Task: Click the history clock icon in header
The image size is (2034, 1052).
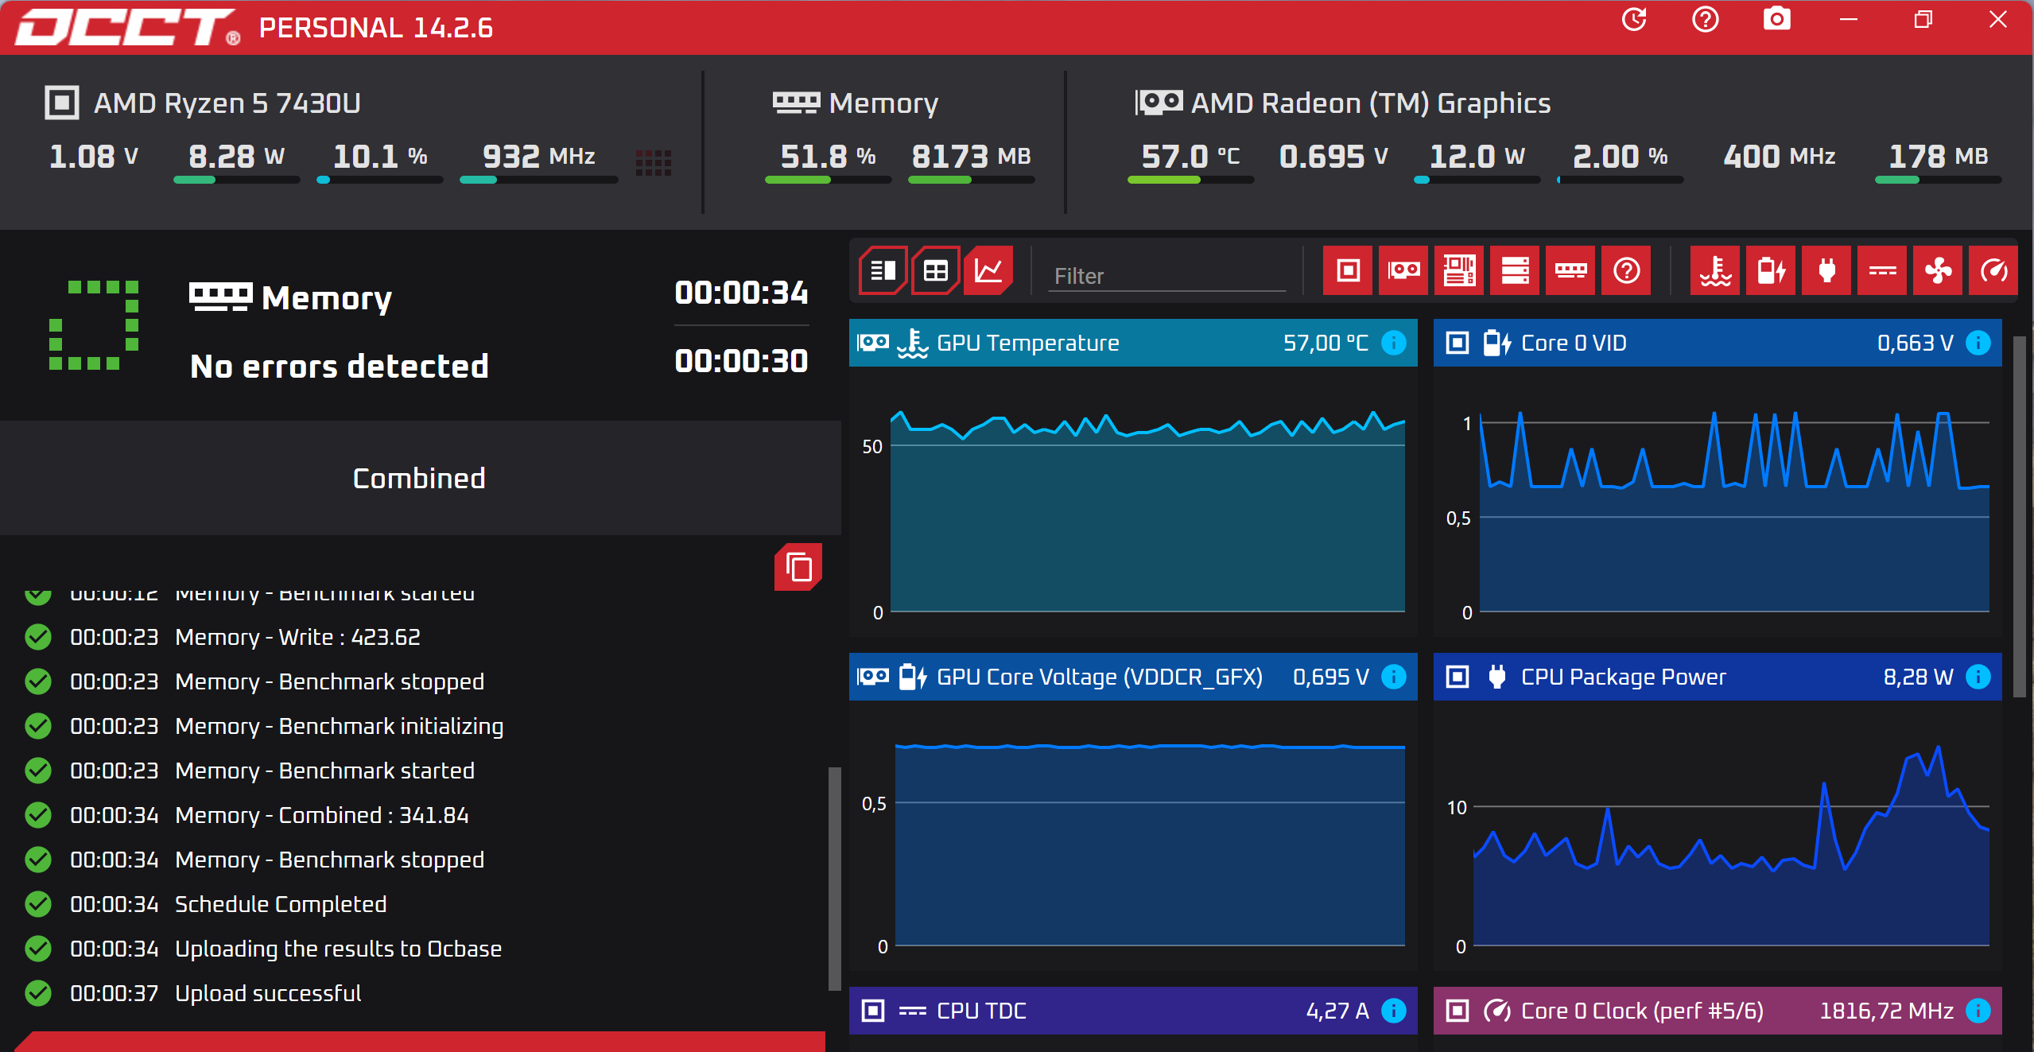Action: (x=1633, y=19)
